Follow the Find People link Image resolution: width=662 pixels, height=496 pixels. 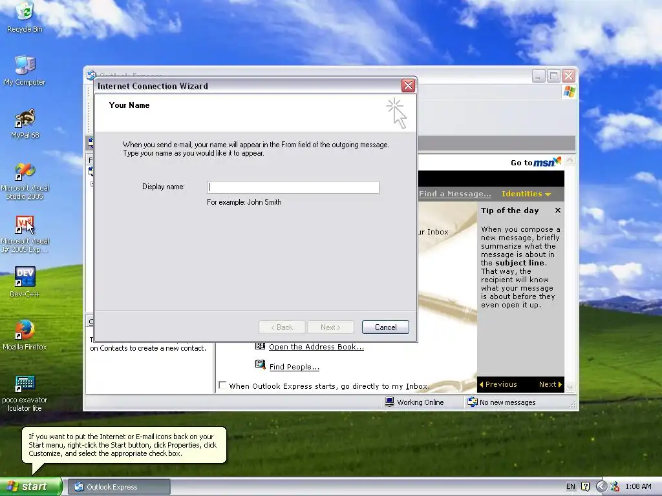click(x=294, y=367)
